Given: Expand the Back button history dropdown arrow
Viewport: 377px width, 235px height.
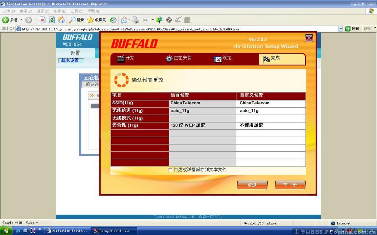Looking at the screenshot, I should pos(21,20).
